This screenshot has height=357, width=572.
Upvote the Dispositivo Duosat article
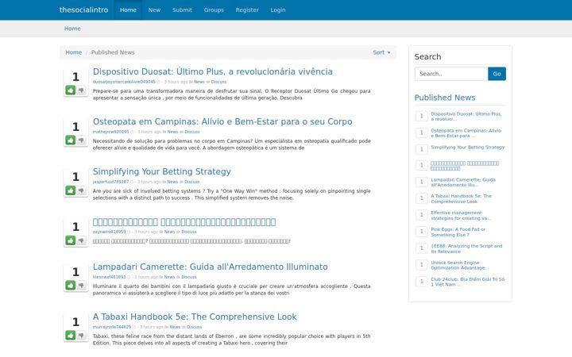71,90
